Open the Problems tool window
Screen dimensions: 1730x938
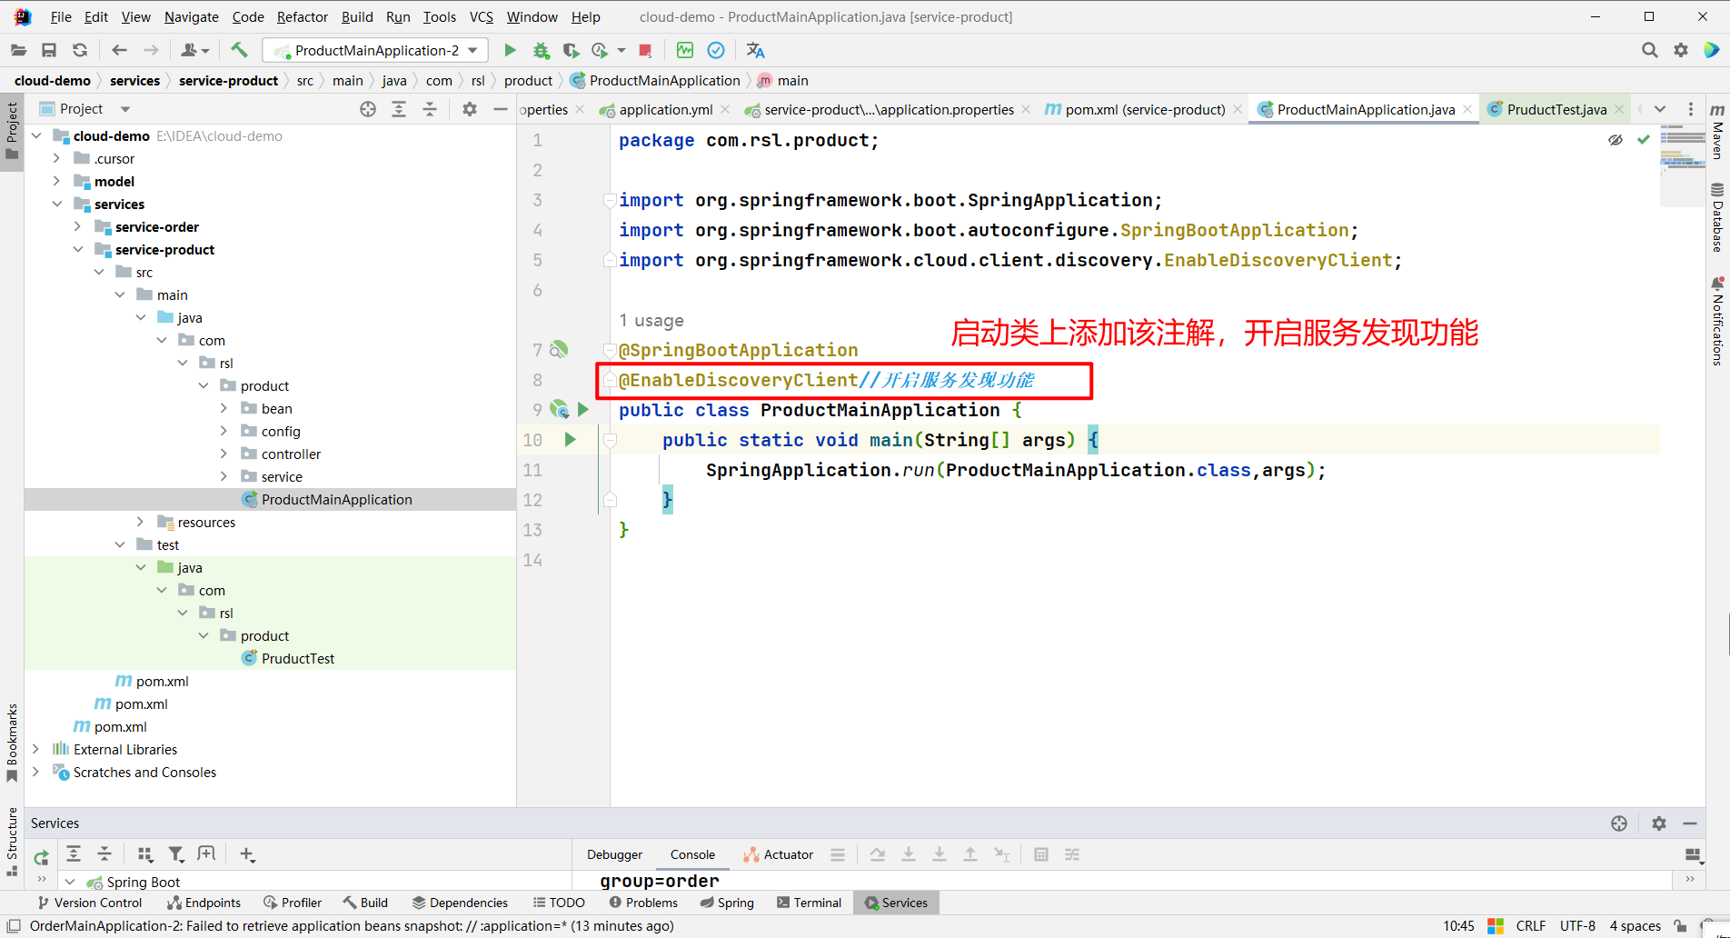pyautogui.click(x=643, y=903)
